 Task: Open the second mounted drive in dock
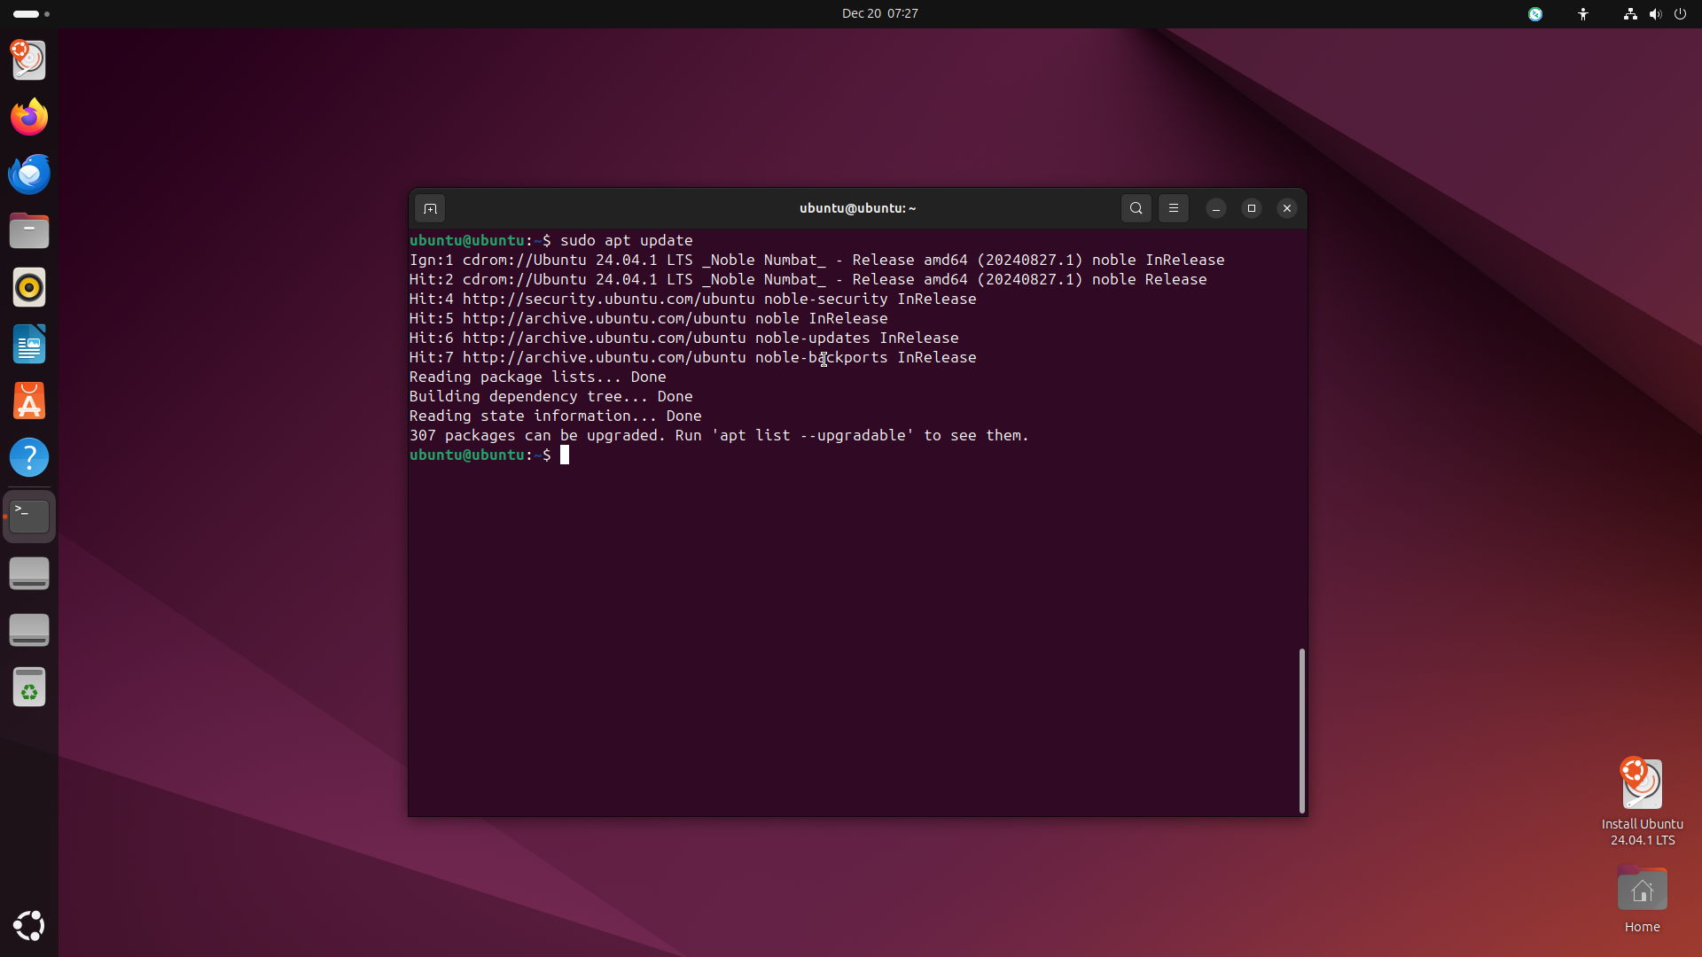point(29,630)
